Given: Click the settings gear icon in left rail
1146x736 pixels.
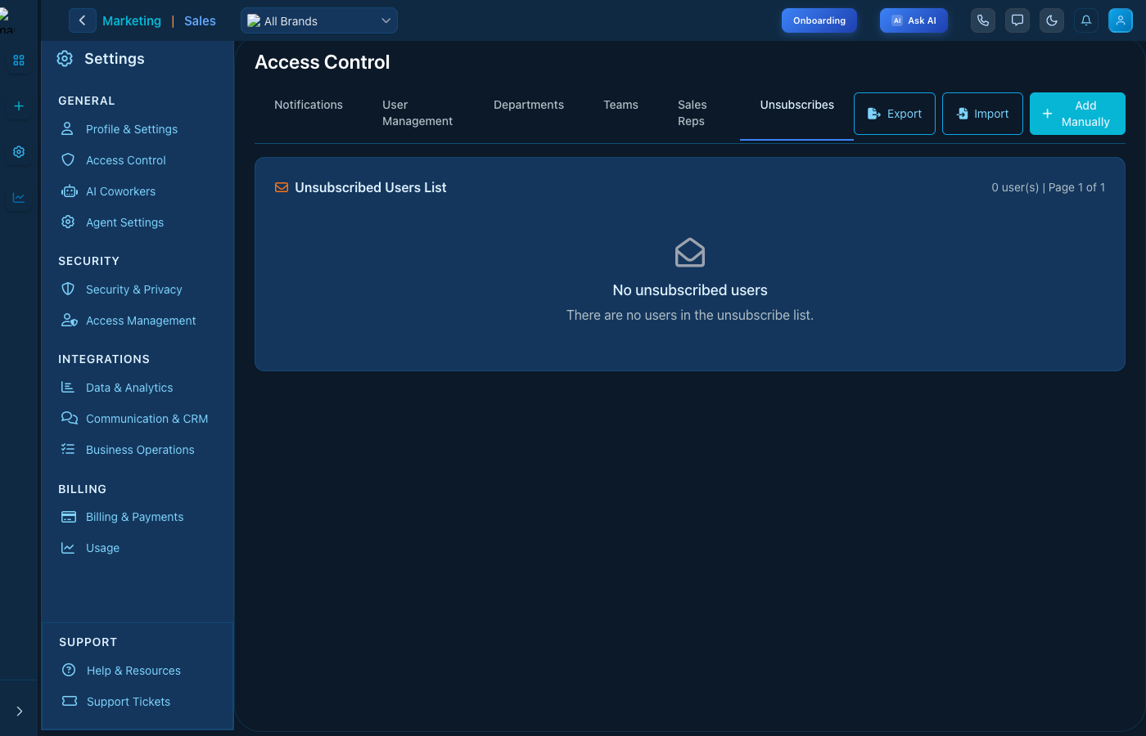Looking at the screenshot, I should click(x=19, y=152).
